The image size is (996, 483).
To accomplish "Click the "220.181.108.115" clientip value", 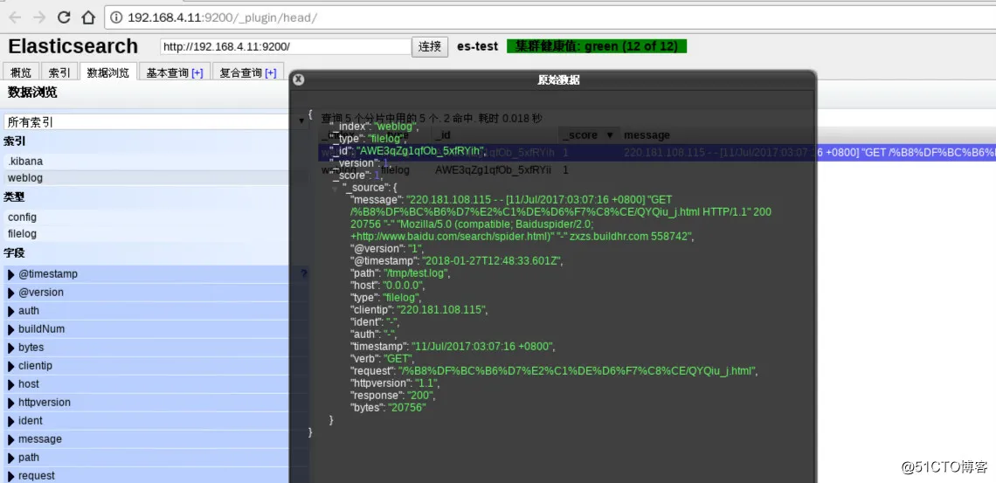I will pos(441,310).
